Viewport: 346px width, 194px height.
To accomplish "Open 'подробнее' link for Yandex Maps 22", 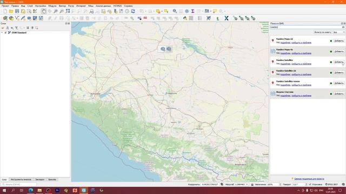I will tap(285, 43).
